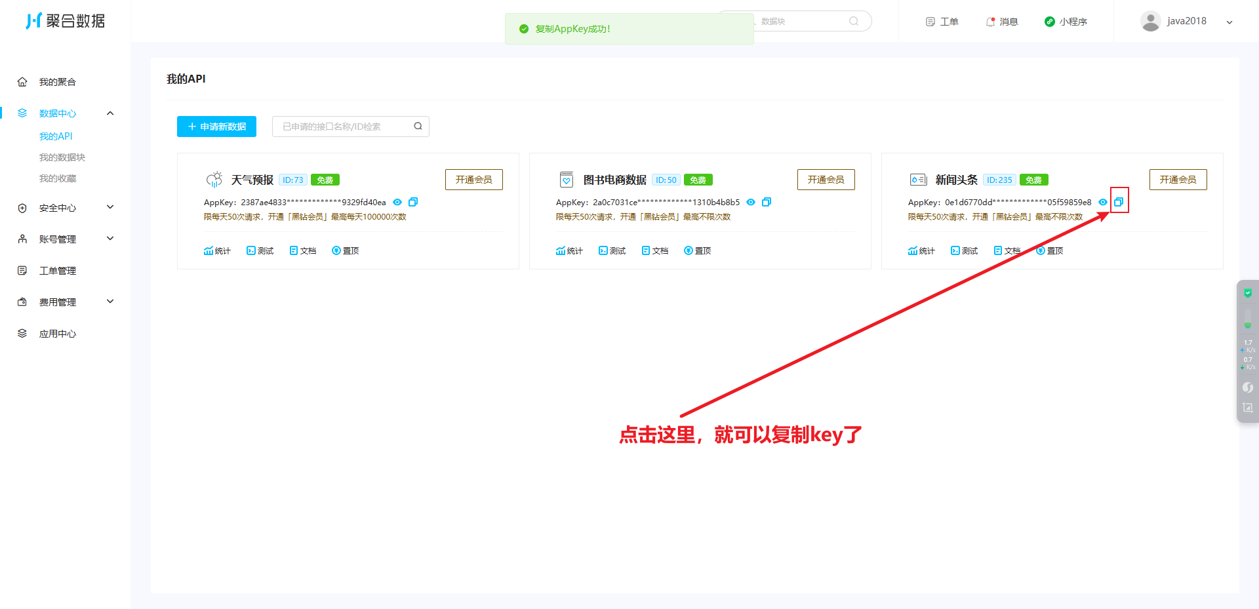Pin 天气预报 with 置顶

pos(346,251)
